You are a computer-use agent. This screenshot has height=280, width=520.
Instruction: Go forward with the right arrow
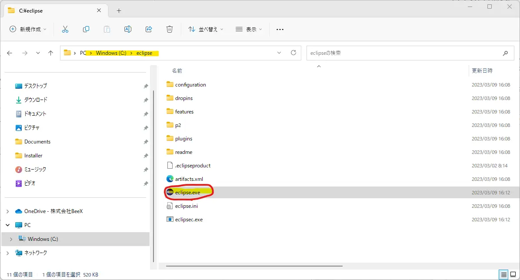tap(25, 53)
